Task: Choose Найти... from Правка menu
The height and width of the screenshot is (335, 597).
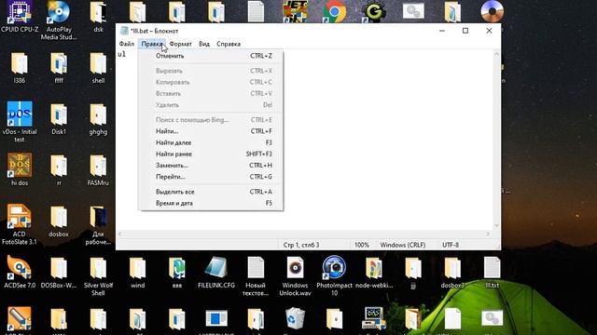Action: coord(211,131)
